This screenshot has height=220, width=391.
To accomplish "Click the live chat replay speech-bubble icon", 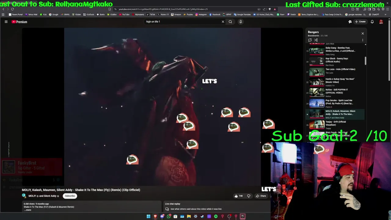I will (x=167, y=209).
